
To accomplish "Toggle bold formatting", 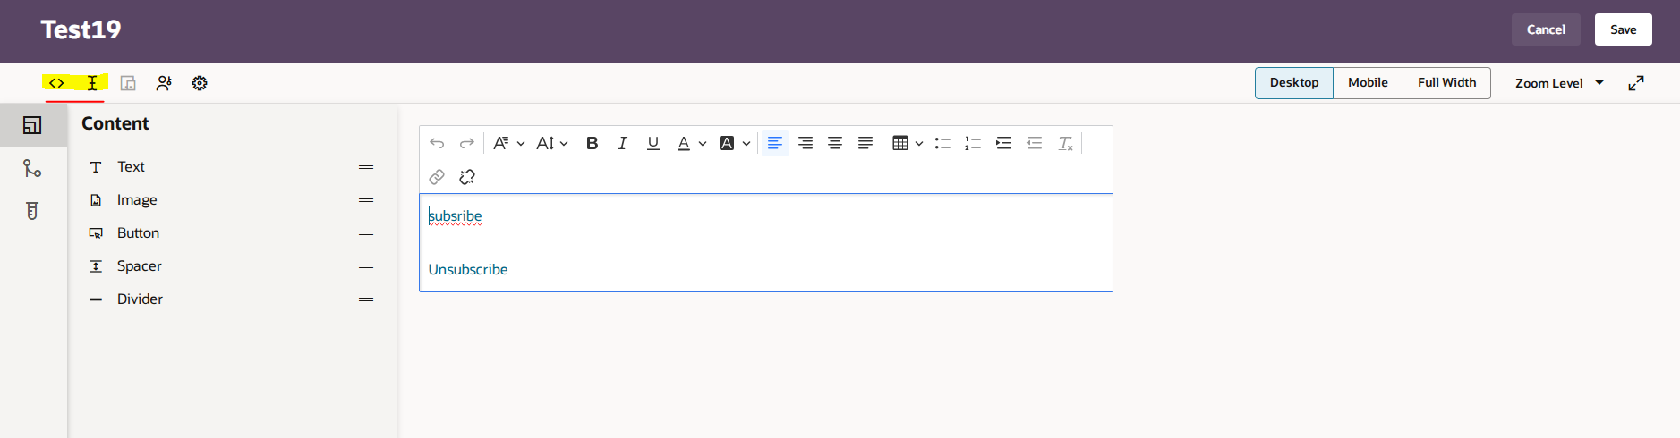I will coord(592,143).
